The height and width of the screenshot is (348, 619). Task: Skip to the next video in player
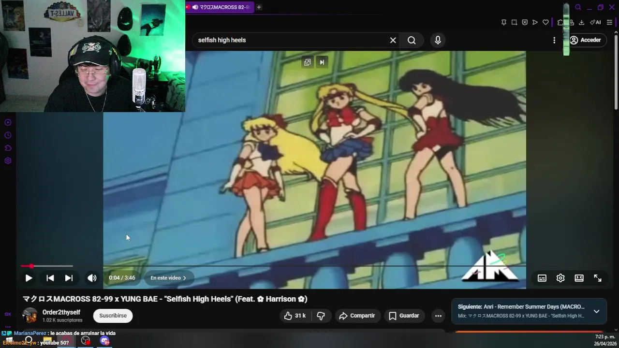[69, 278]
